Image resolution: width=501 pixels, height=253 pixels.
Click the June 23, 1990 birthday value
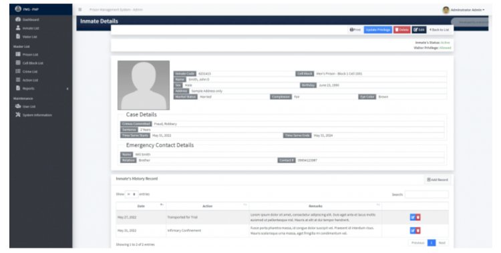click(x=329, y=85)
